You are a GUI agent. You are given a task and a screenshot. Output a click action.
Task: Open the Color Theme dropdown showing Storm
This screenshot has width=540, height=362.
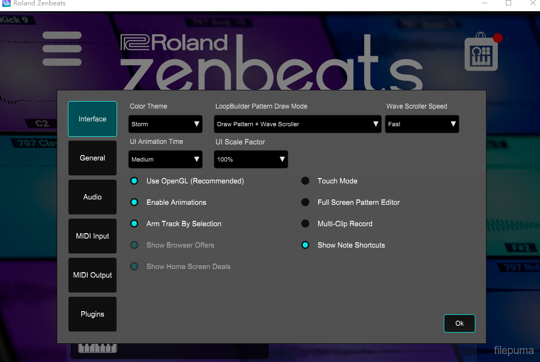click(166, 124)
